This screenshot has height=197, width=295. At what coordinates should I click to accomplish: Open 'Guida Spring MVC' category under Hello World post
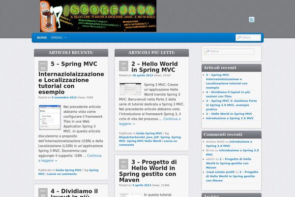tap(149, 133)
